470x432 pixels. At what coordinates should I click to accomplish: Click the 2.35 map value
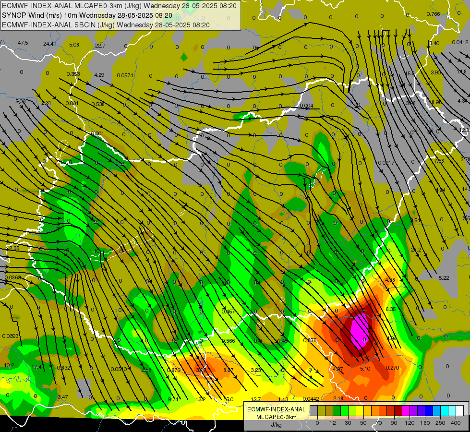[14, 248]
